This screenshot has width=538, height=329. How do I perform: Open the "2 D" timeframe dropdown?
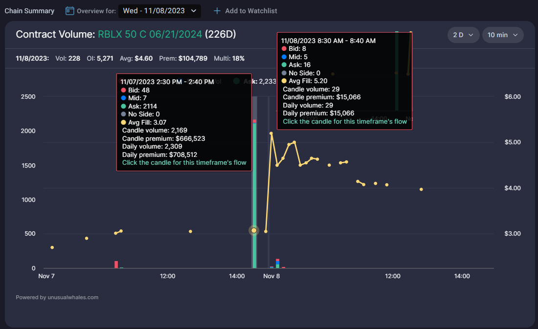point(463,35)
